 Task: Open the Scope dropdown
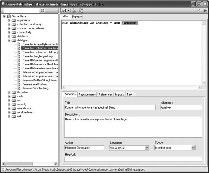point(193,148)
